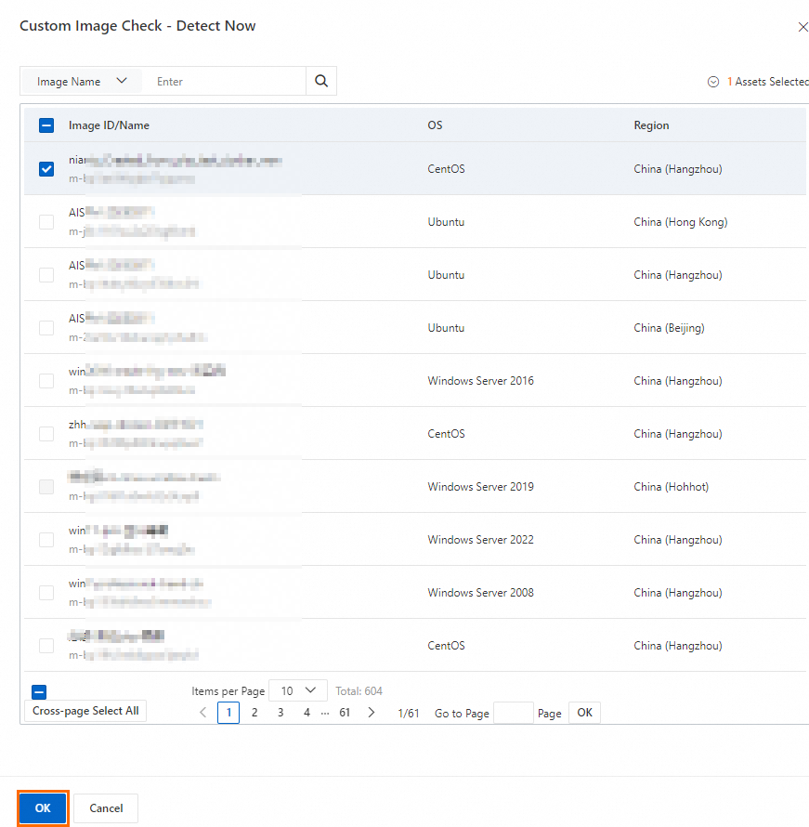Go to page 2
Screen dimensions: 809x827
pyautogui.click(x=254, y=713)
